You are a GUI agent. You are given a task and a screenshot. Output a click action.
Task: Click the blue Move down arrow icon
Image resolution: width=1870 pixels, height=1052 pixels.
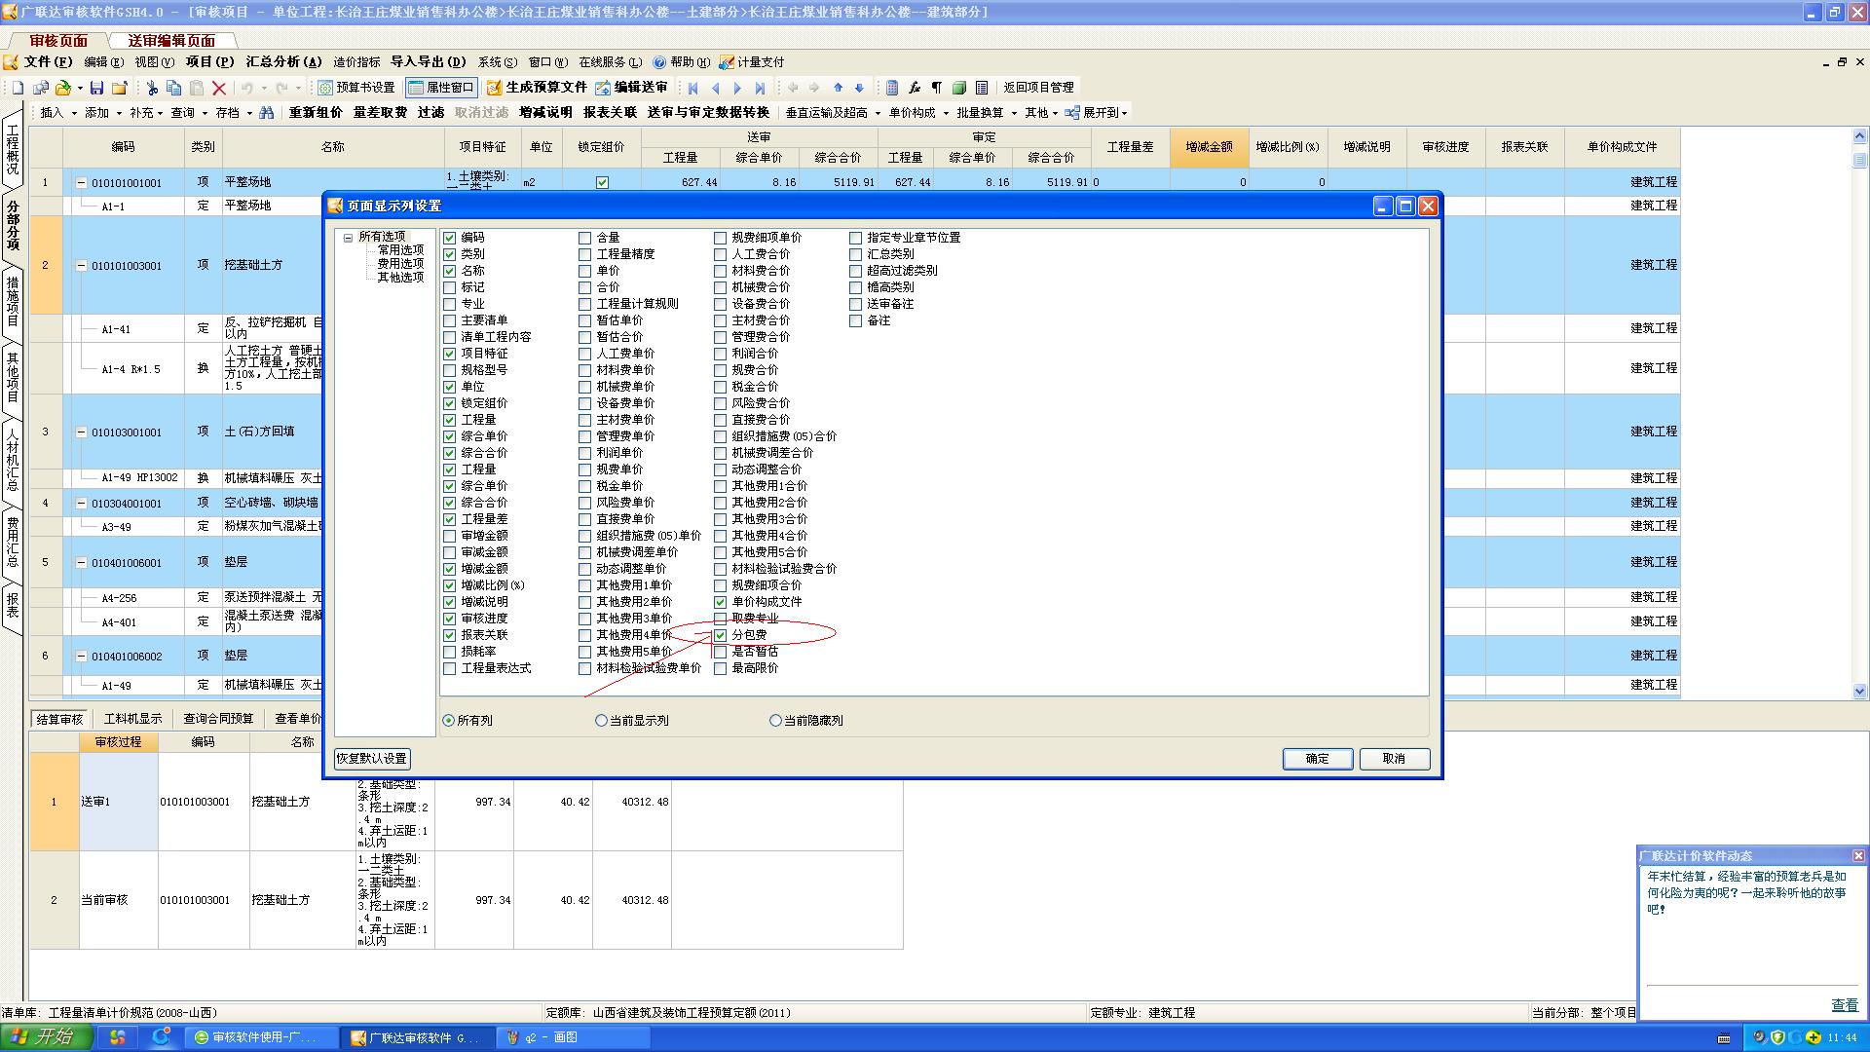[859, 88]
